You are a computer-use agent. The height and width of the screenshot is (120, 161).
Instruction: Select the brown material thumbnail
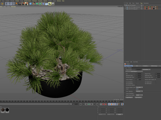3,110
